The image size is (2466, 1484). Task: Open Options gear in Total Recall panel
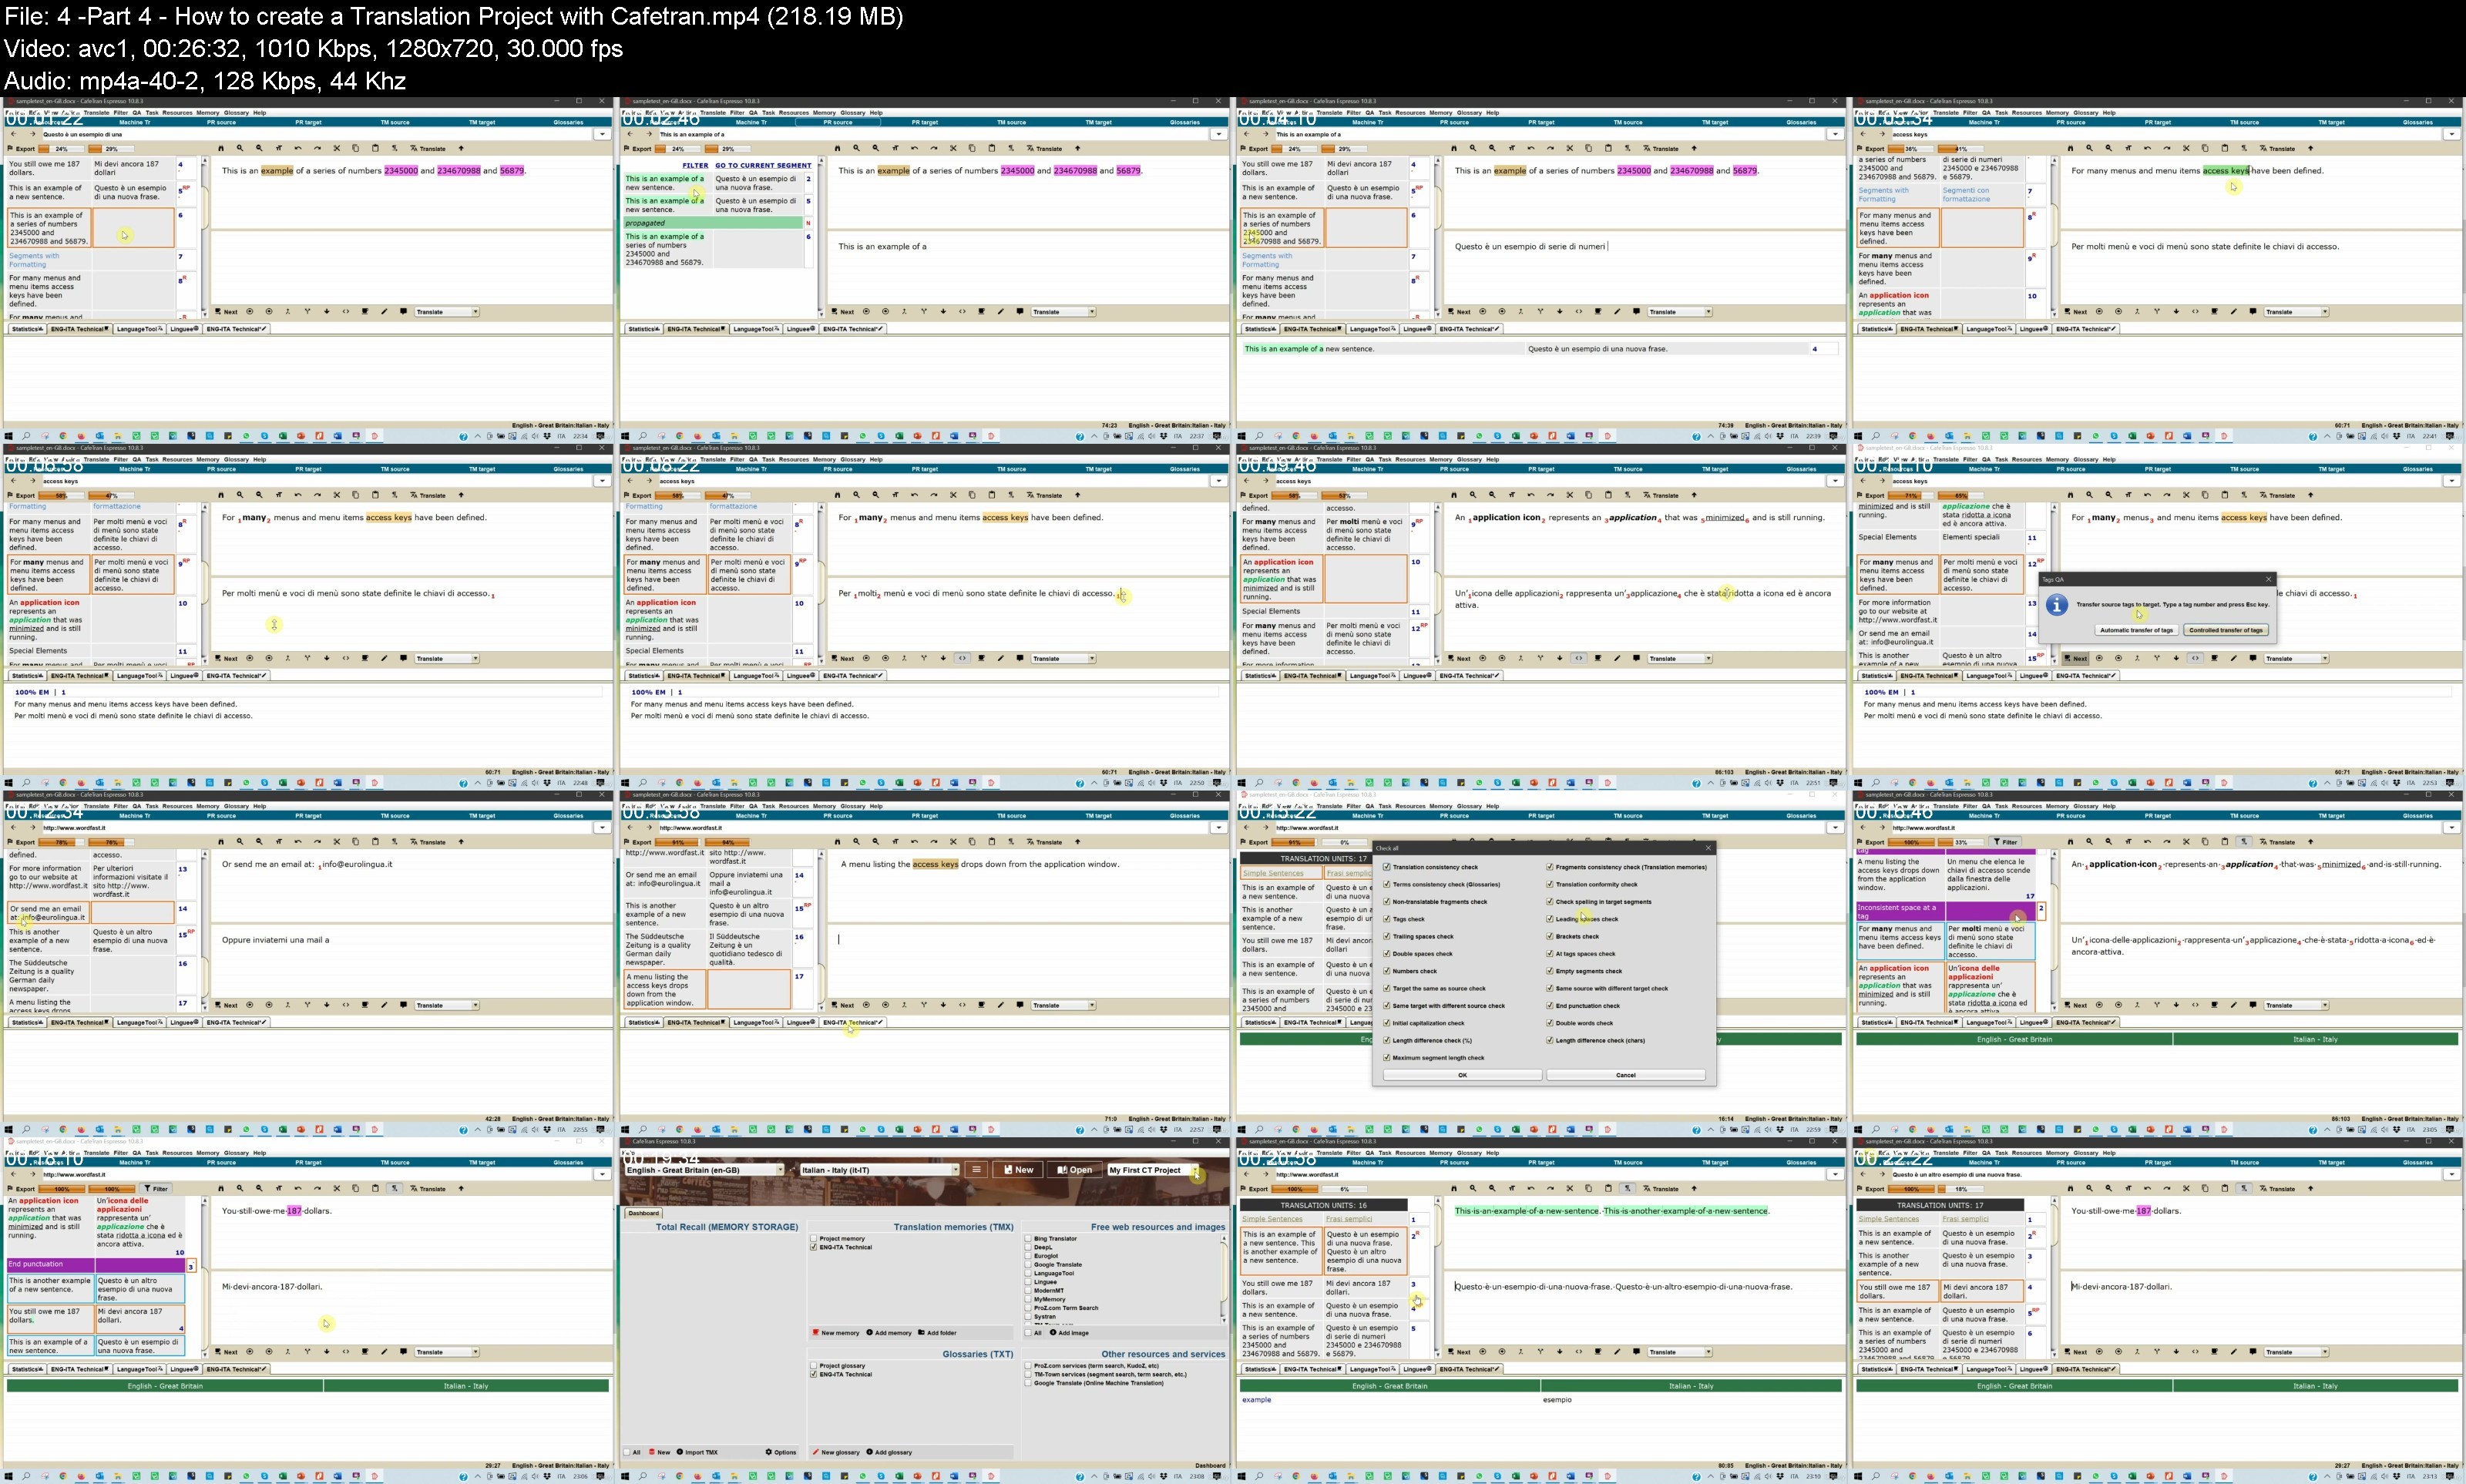point(769,1452)
